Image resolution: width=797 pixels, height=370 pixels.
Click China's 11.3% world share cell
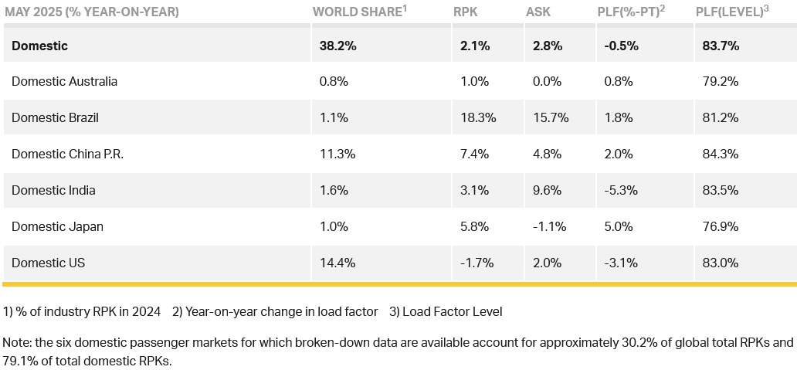[x=337, y=154]
